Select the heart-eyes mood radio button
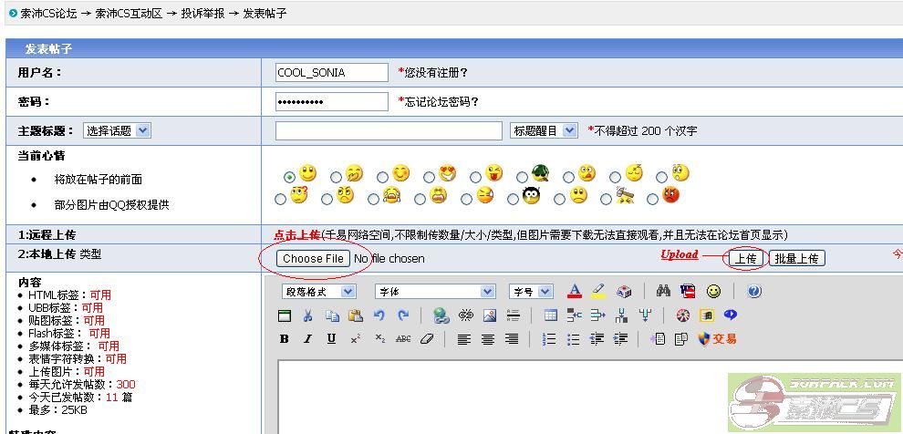The image size is (903, 434). pos(428,176)
